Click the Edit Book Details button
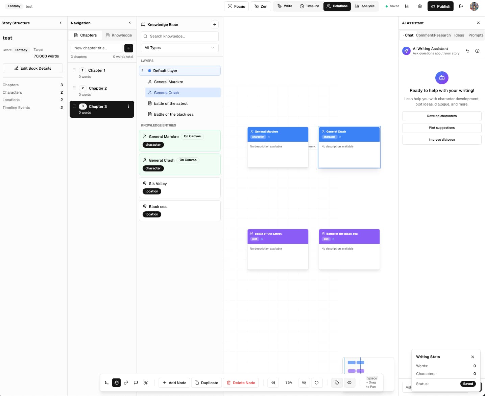 (33, 68)
